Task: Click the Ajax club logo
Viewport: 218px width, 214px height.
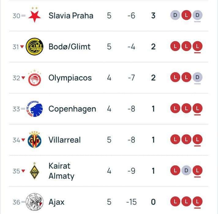Action: click(35, 202)
